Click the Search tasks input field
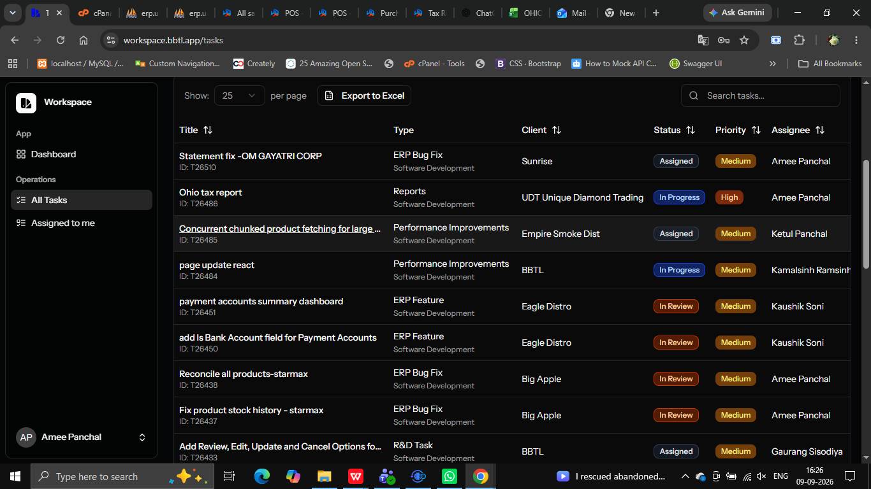 [761, 96]
